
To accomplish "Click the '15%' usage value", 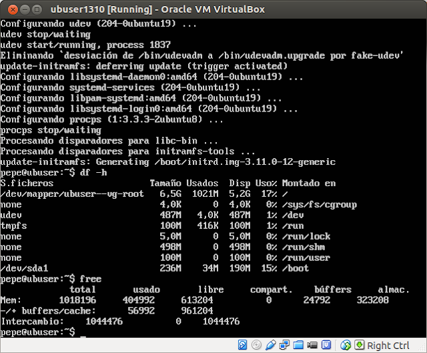I will tap(269, 268).
